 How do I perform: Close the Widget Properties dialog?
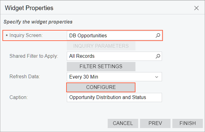click(x=196, y=8)
